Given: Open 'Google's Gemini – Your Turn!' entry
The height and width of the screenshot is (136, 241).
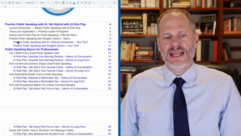Looking at the screenshot, I should coord(46,46).
